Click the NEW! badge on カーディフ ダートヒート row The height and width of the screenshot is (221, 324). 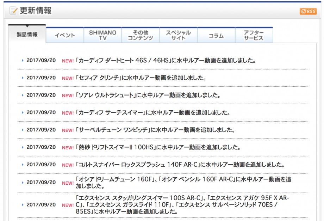click(68, 61)
